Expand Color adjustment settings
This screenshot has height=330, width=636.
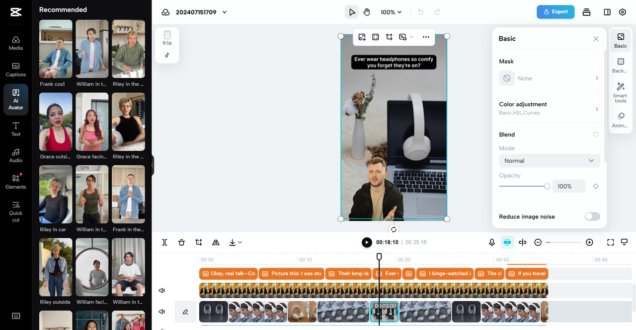pos(549,108)
